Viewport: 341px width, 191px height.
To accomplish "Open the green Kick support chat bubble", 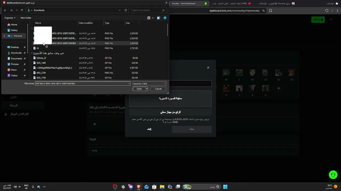I will [333, 175].
